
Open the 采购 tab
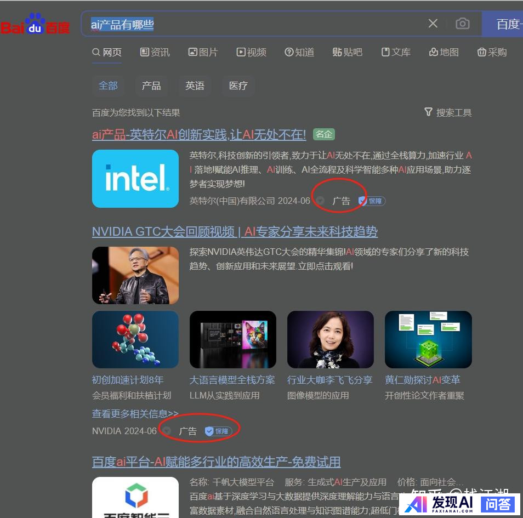tap(492, 52)
